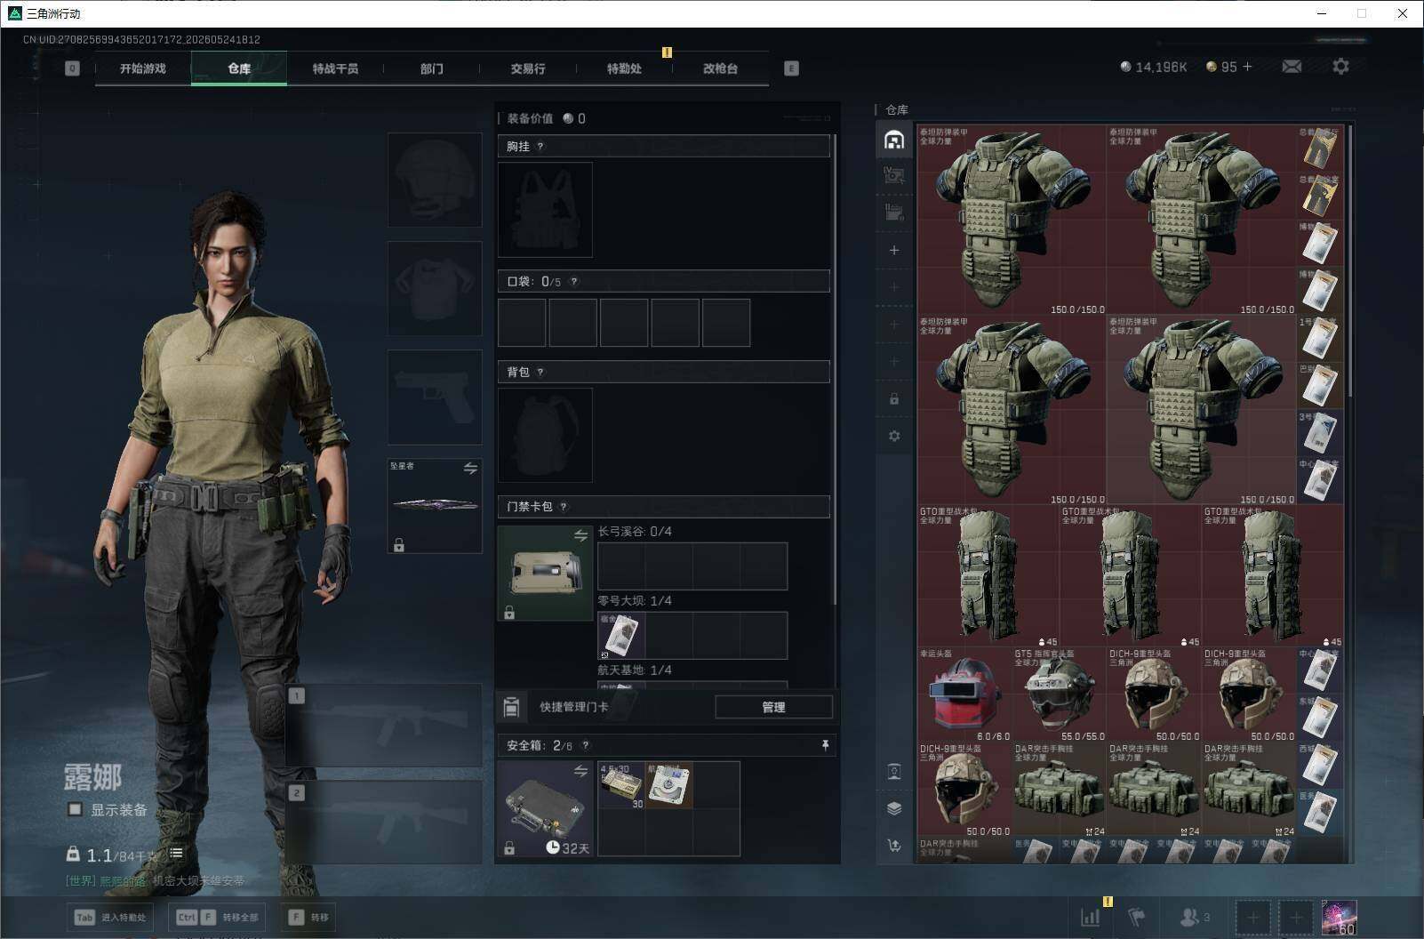Click the E key hint after 改枪台
Image resolution: width=1424 pixels, height=939 pixels.
point(791,68)
